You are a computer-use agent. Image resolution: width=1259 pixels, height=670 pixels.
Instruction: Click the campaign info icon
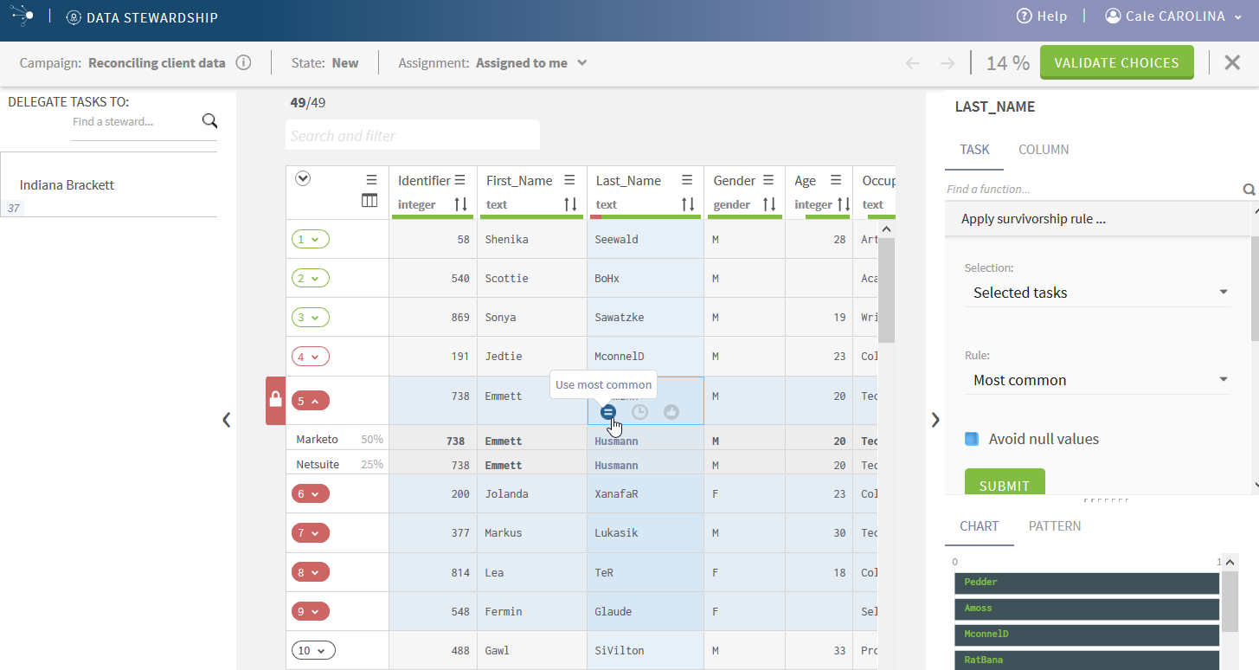[x=243, y=62]
